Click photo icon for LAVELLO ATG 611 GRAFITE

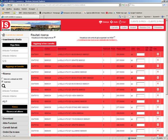coord(158,60)
